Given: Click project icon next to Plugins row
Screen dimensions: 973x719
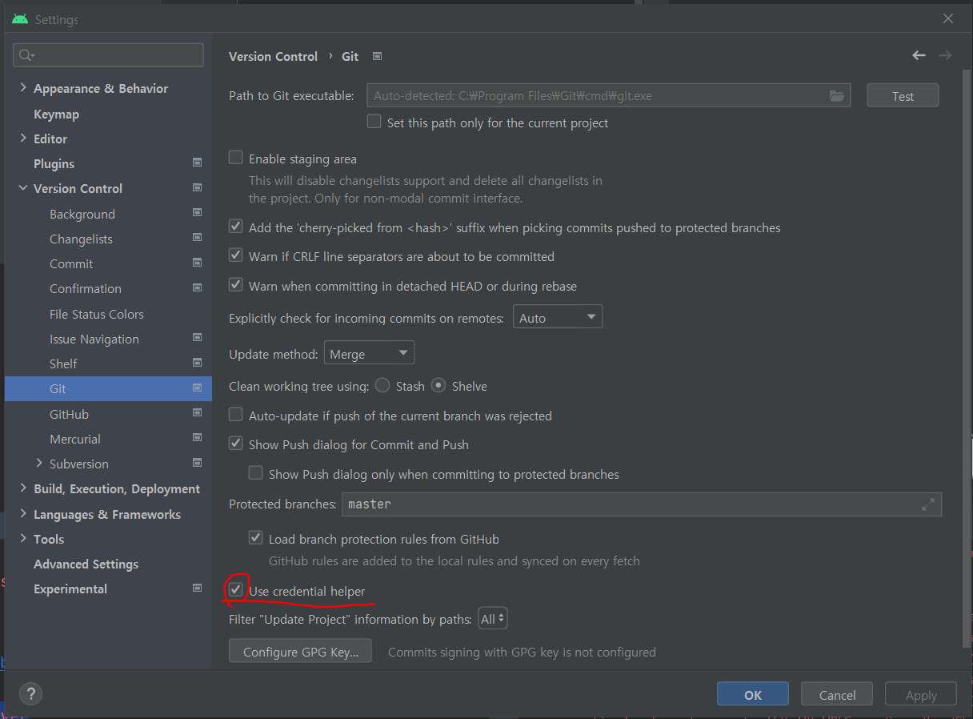Looking at the screenshot, I should [x=197, y=163].
